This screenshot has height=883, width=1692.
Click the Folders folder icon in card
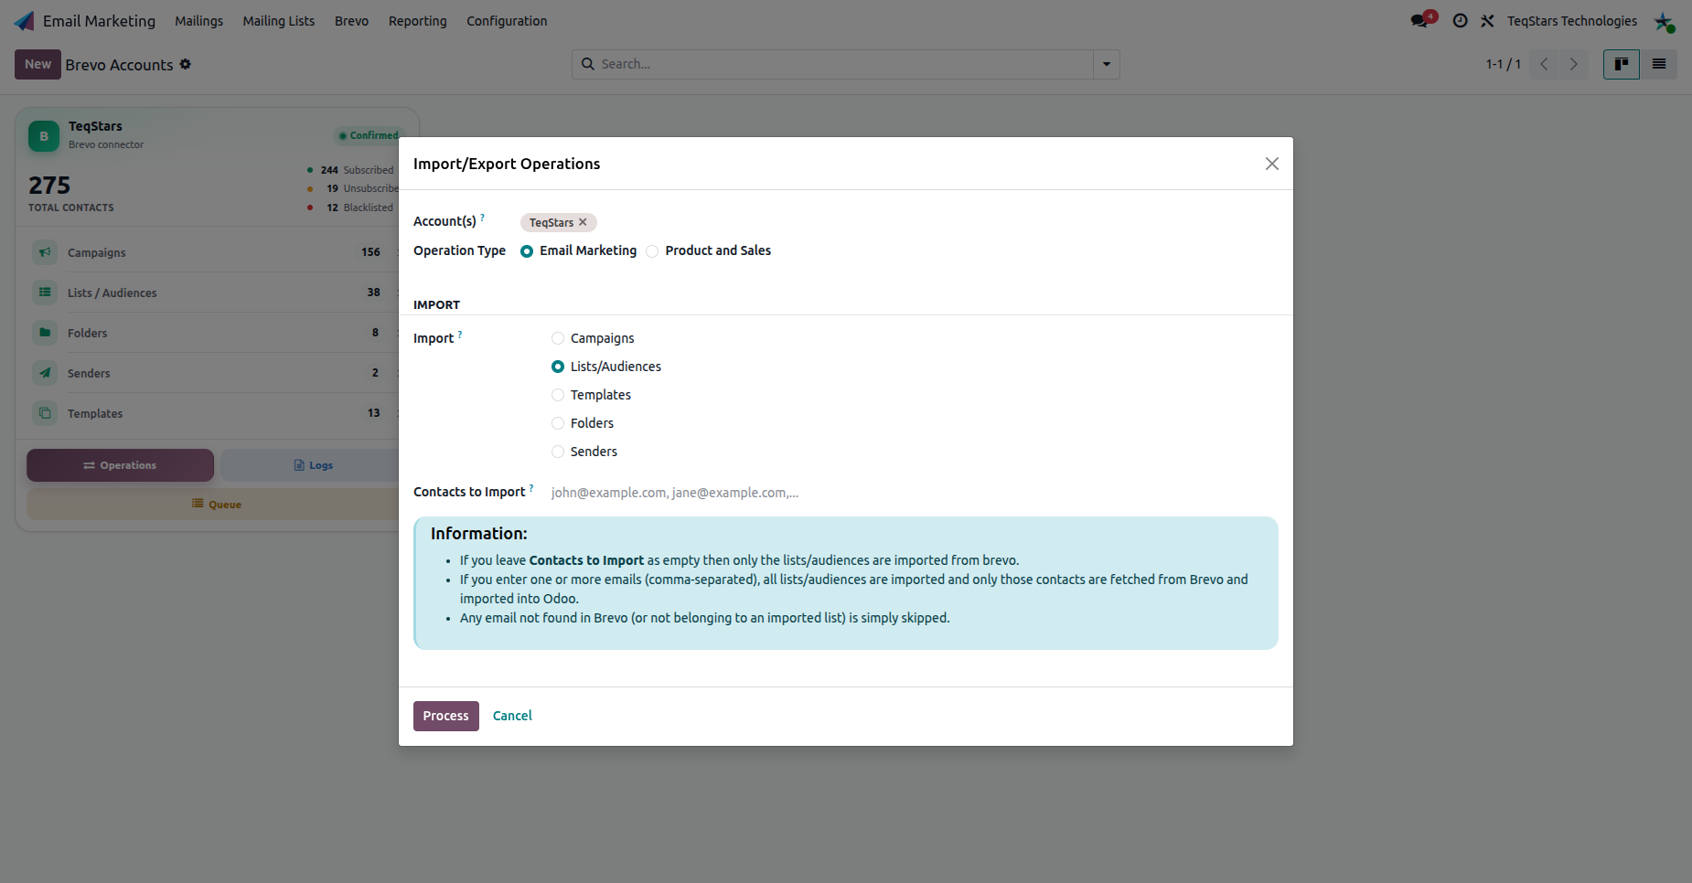pos(45,333)
